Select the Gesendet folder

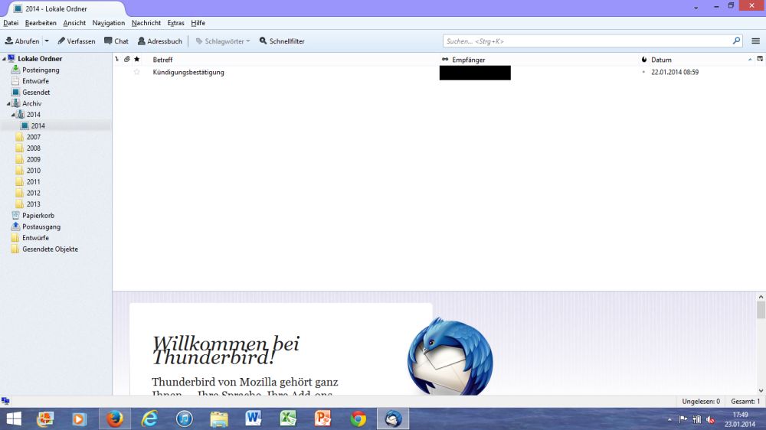pos(36,93)
